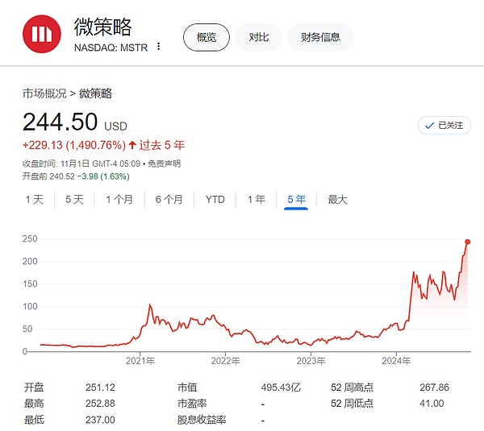Screen dimensions: 484x431
Task: Click the NASDAQ: MSTR ticker text
Action: tap(111, 48)
